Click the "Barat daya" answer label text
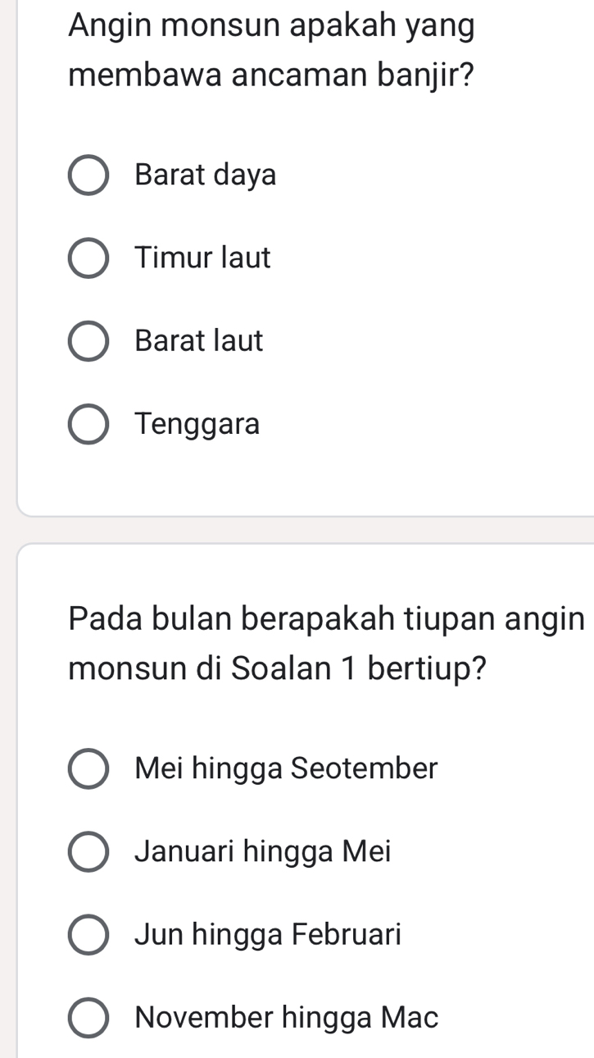 click(206, 176)
